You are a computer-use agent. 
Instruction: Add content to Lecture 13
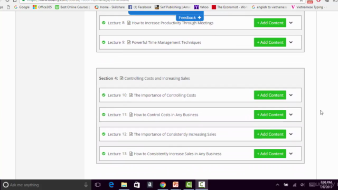click(x=270, y=154)
